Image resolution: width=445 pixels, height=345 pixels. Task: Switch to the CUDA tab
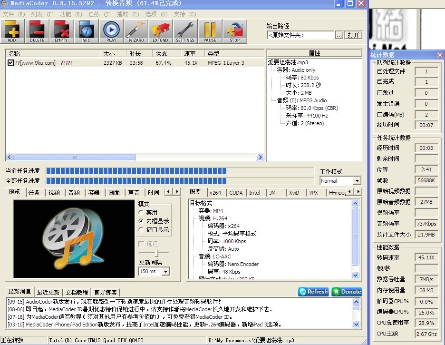(x=236, y=193)
